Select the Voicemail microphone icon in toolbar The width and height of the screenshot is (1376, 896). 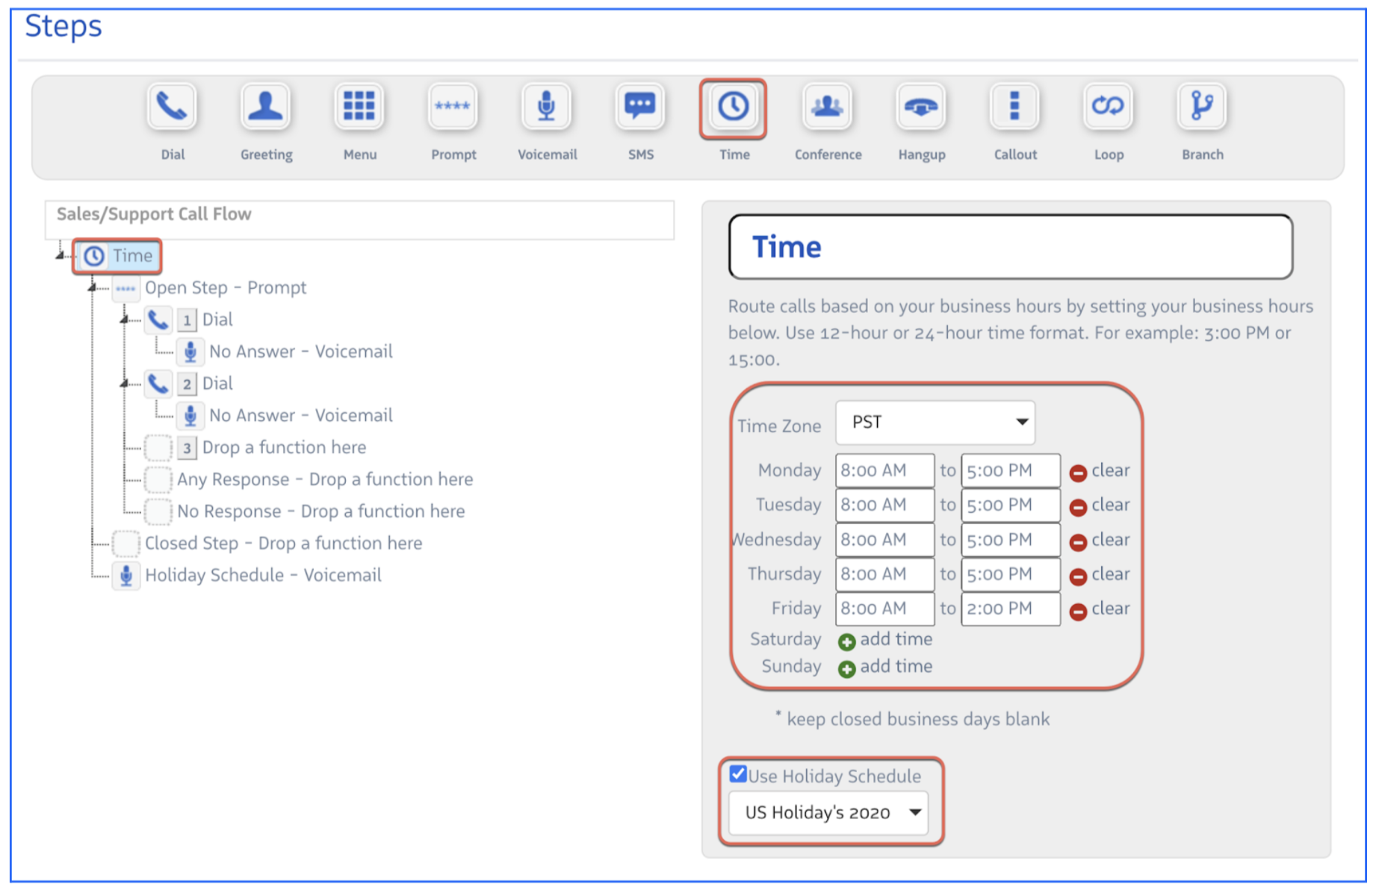pyautogui.click(x=547, y=108)
